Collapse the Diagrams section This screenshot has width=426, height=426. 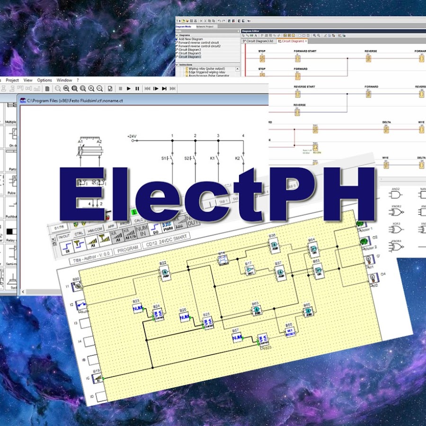click(177, 35)
